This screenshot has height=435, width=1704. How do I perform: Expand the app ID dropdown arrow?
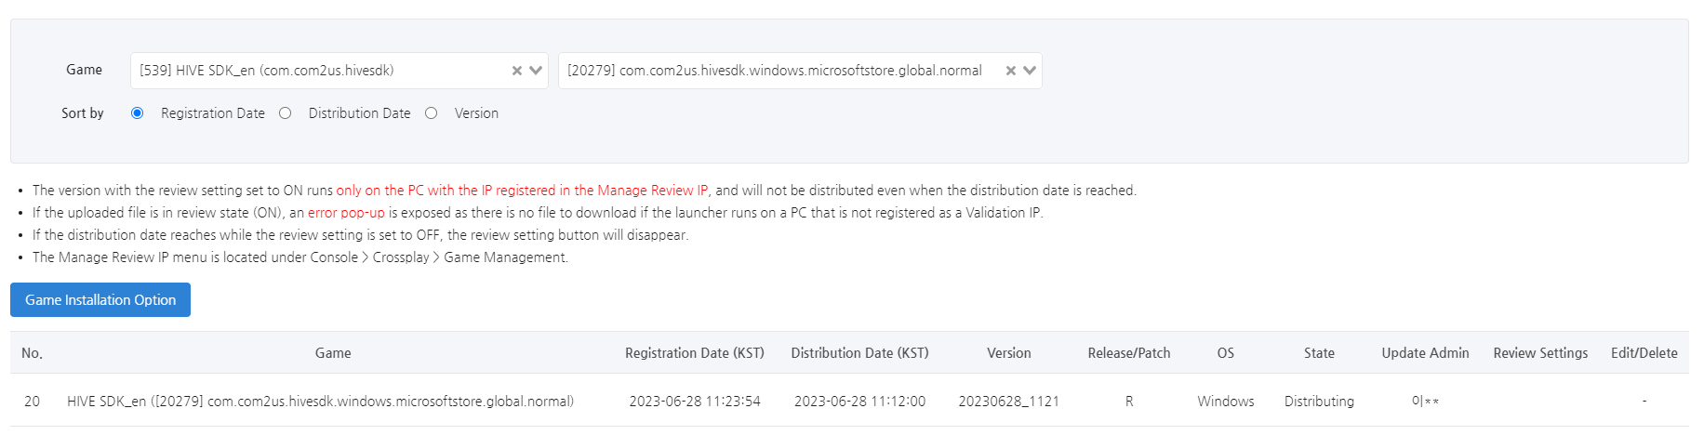click(x=1030, y=71)
